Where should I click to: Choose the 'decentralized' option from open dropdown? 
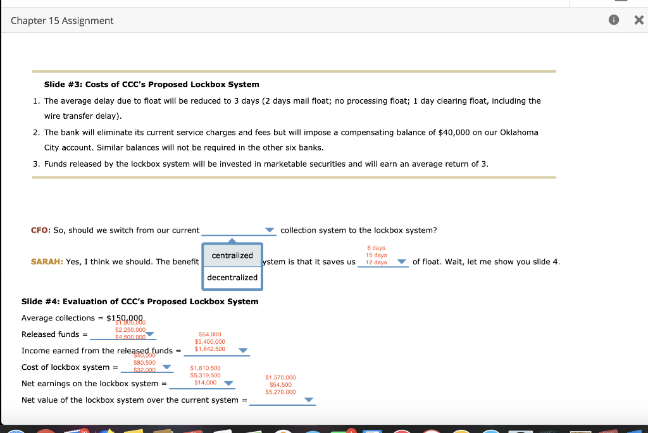(232, 277)
